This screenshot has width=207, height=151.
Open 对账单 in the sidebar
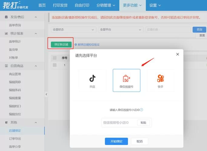pyautogui.click(x=13, y=58)
